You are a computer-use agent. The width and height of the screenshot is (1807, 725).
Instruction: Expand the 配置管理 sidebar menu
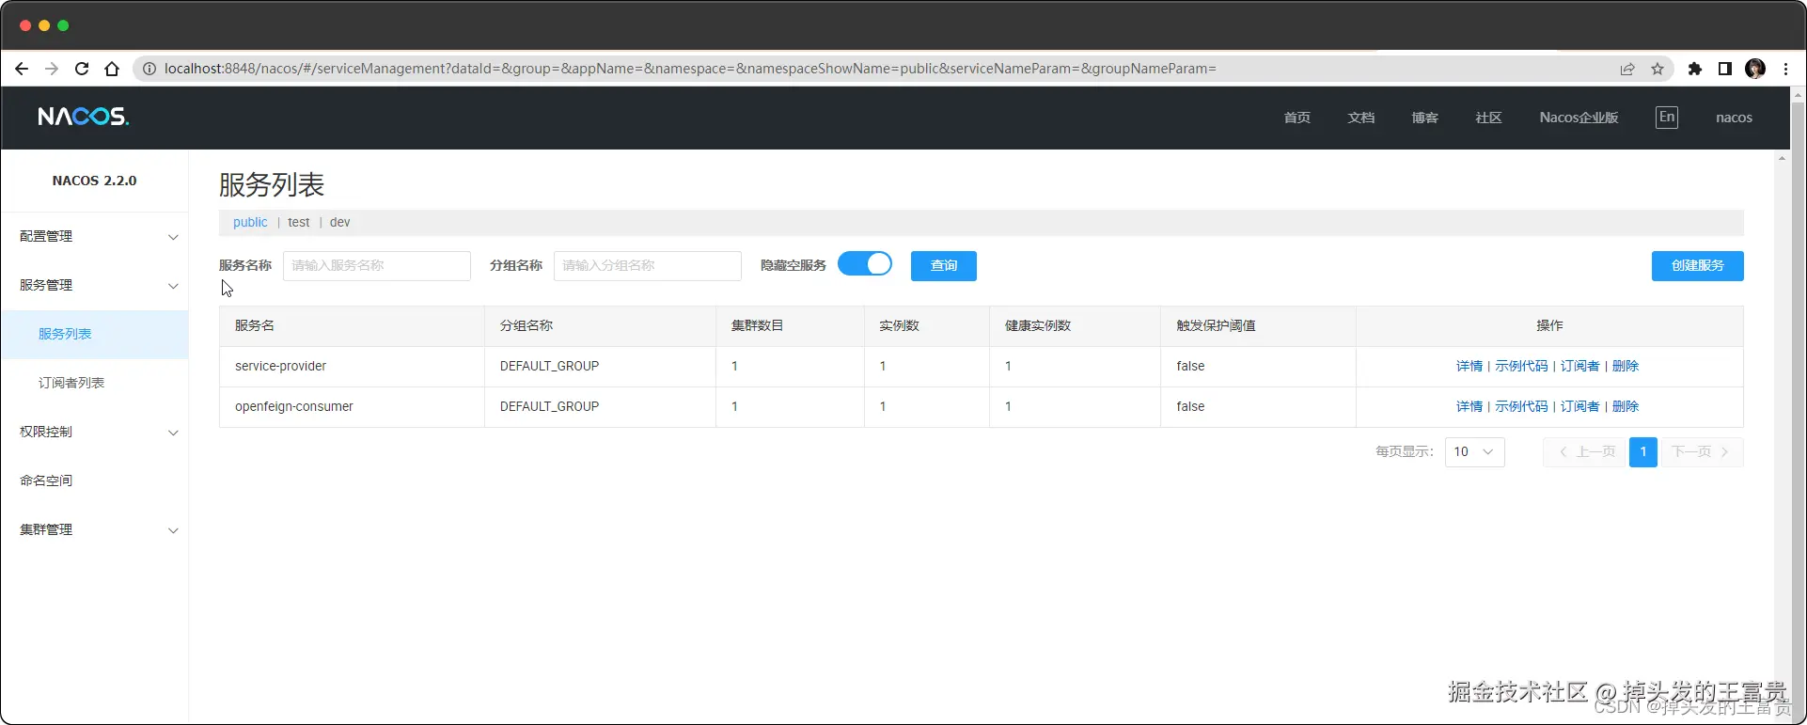pos(94,236)
